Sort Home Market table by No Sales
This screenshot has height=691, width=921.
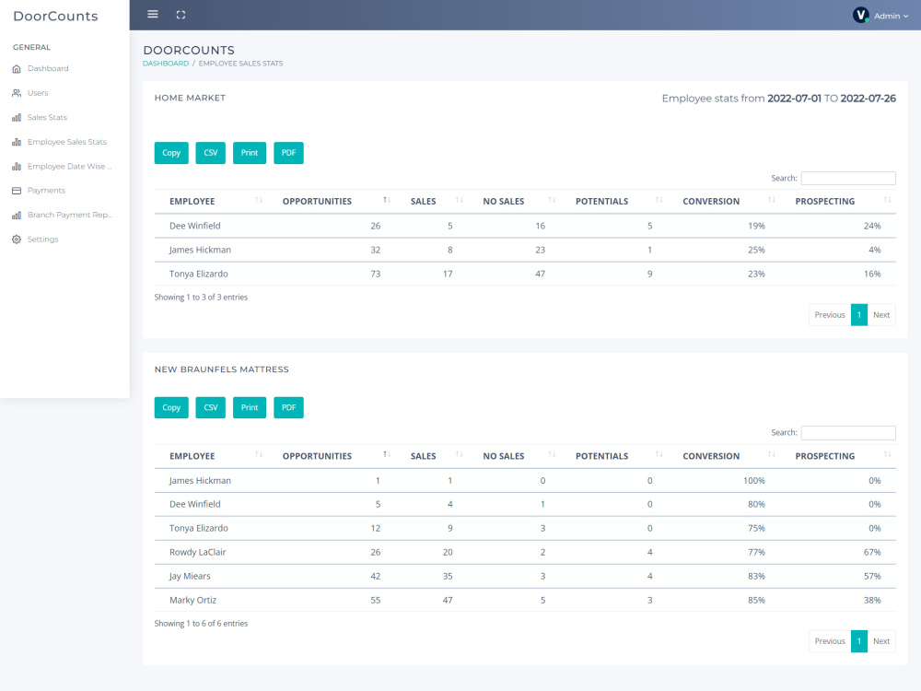515,201
